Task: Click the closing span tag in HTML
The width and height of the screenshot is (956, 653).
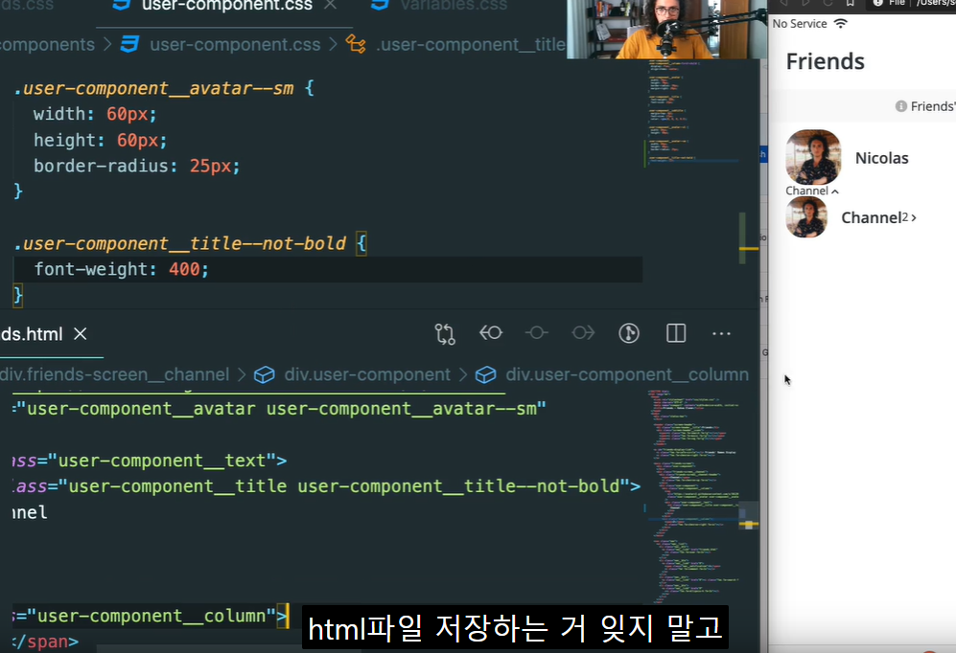Action: click(x=45, y=642)
